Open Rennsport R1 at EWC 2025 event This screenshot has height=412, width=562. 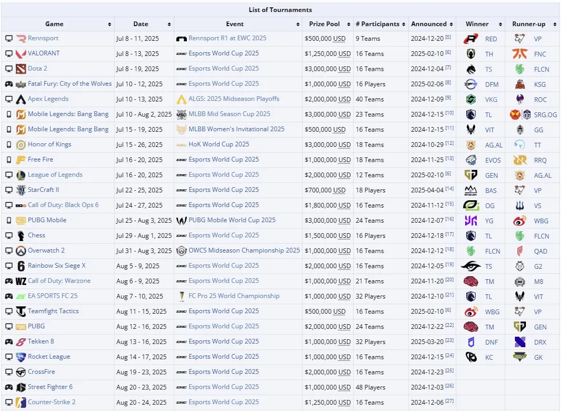coord(227,38)
